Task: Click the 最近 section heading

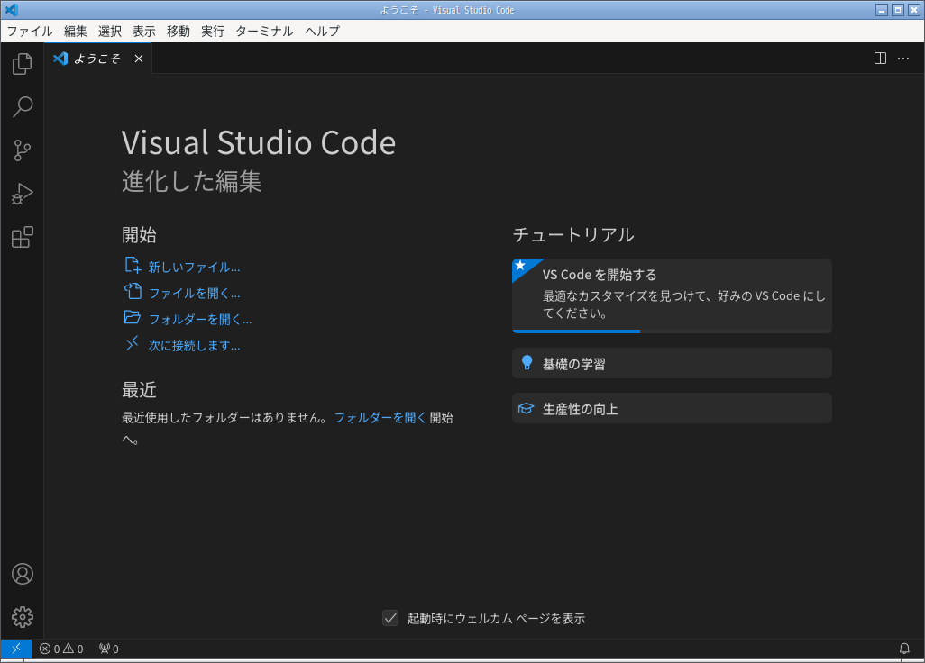Action: 139,389
